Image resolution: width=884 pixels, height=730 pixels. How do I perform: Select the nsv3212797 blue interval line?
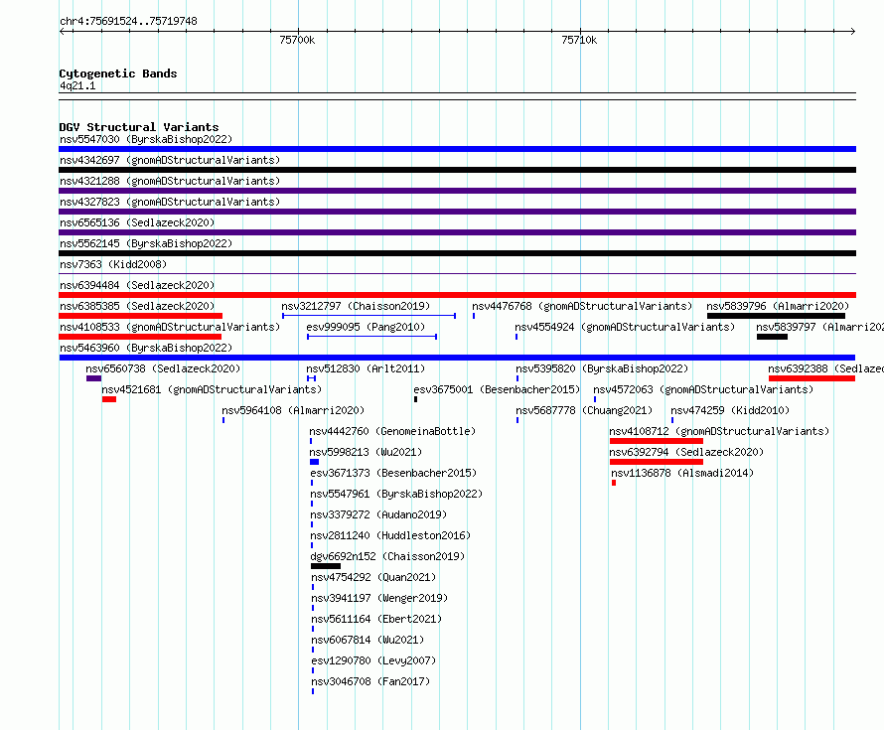coord(368,316)
